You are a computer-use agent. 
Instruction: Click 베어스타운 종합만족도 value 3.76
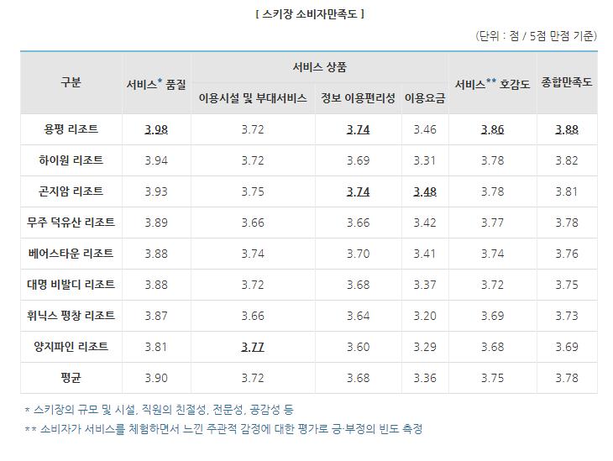(x=567, y=254)
